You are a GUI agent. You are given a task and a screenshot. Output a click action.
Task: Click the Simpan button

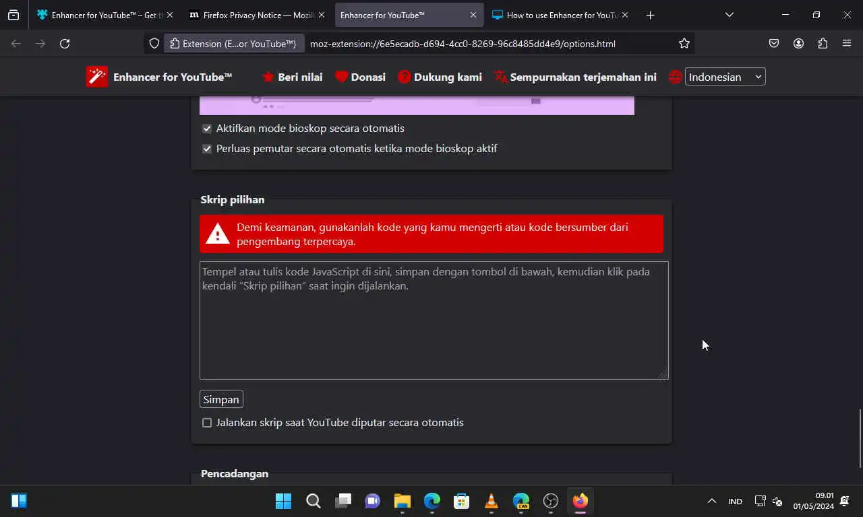pyautogui.click(x=221, y=399)
